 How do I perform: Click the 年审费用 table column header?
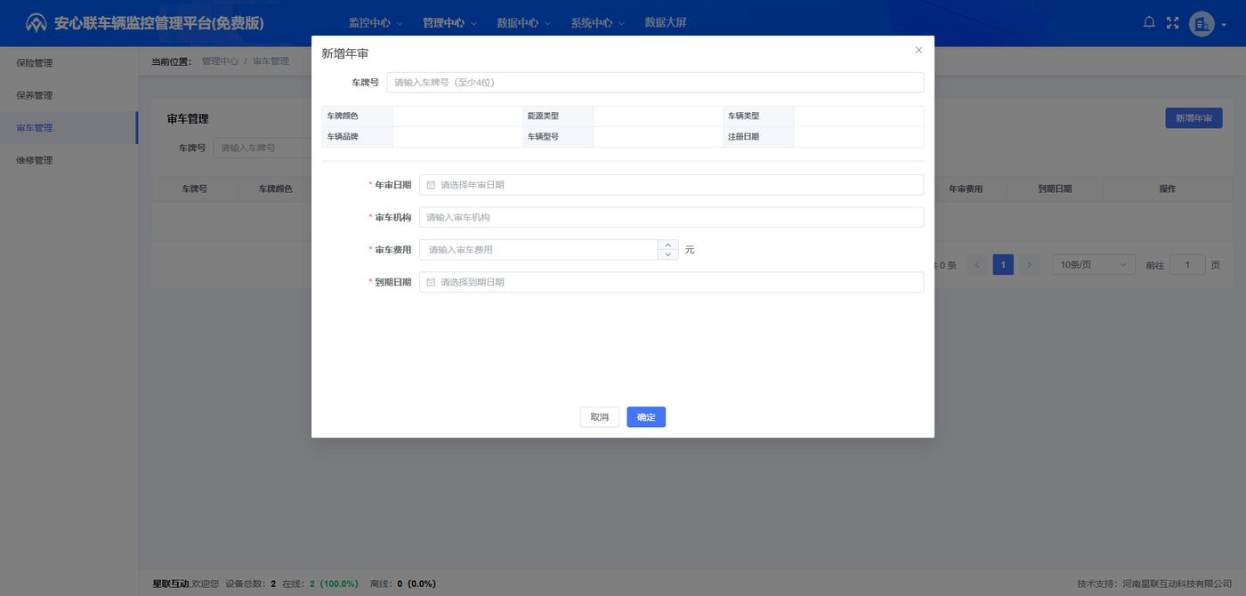(966, 189)
